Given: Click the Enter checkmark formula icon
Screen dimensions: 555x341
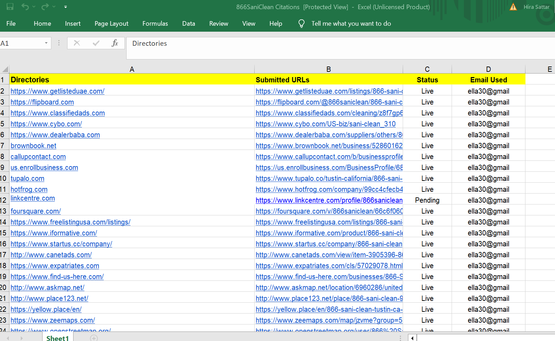Looking at the screenshot, I should (x=96, y=43).
